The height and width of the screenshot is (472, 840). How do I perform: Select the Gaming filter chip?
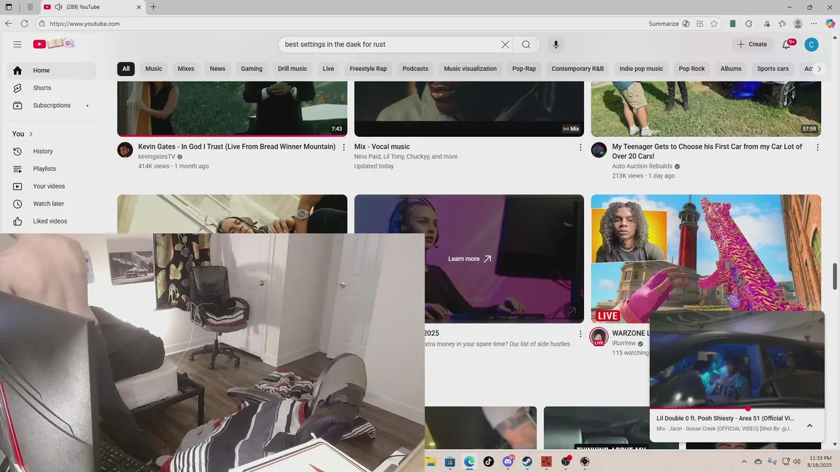251,69
